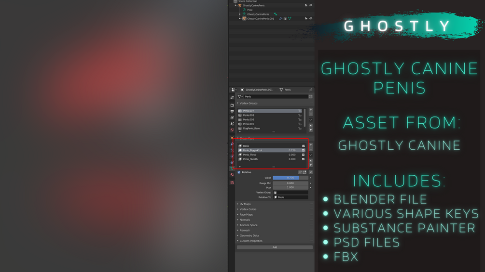Toggle Penis_Throb shape key checkbox
The image size is (485, 272).
pos(303,155)
